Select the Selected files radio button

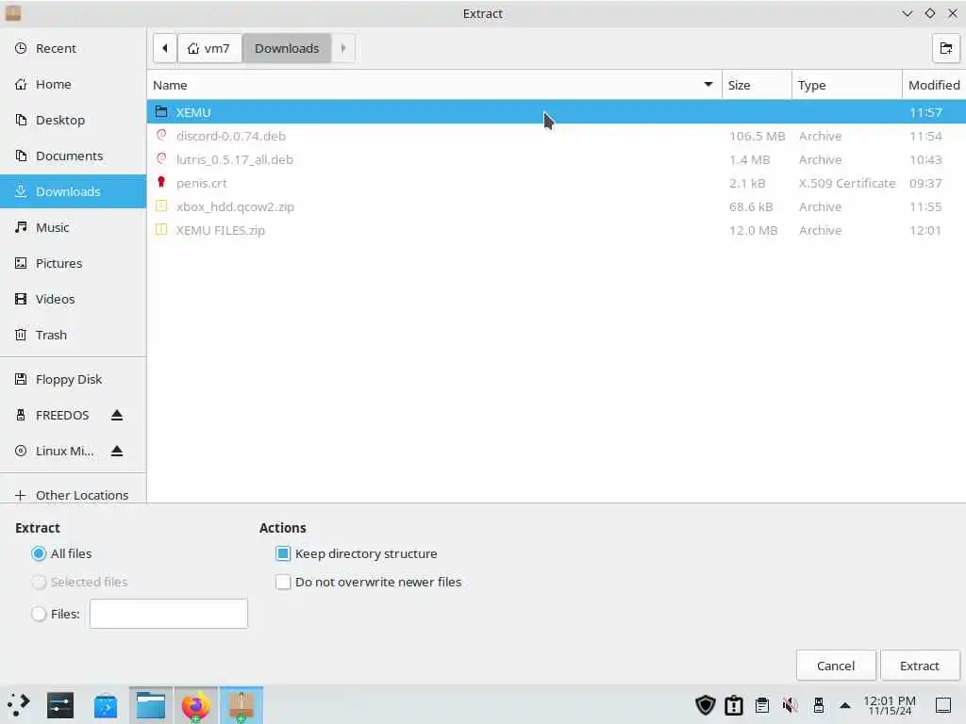coord(39,582)
